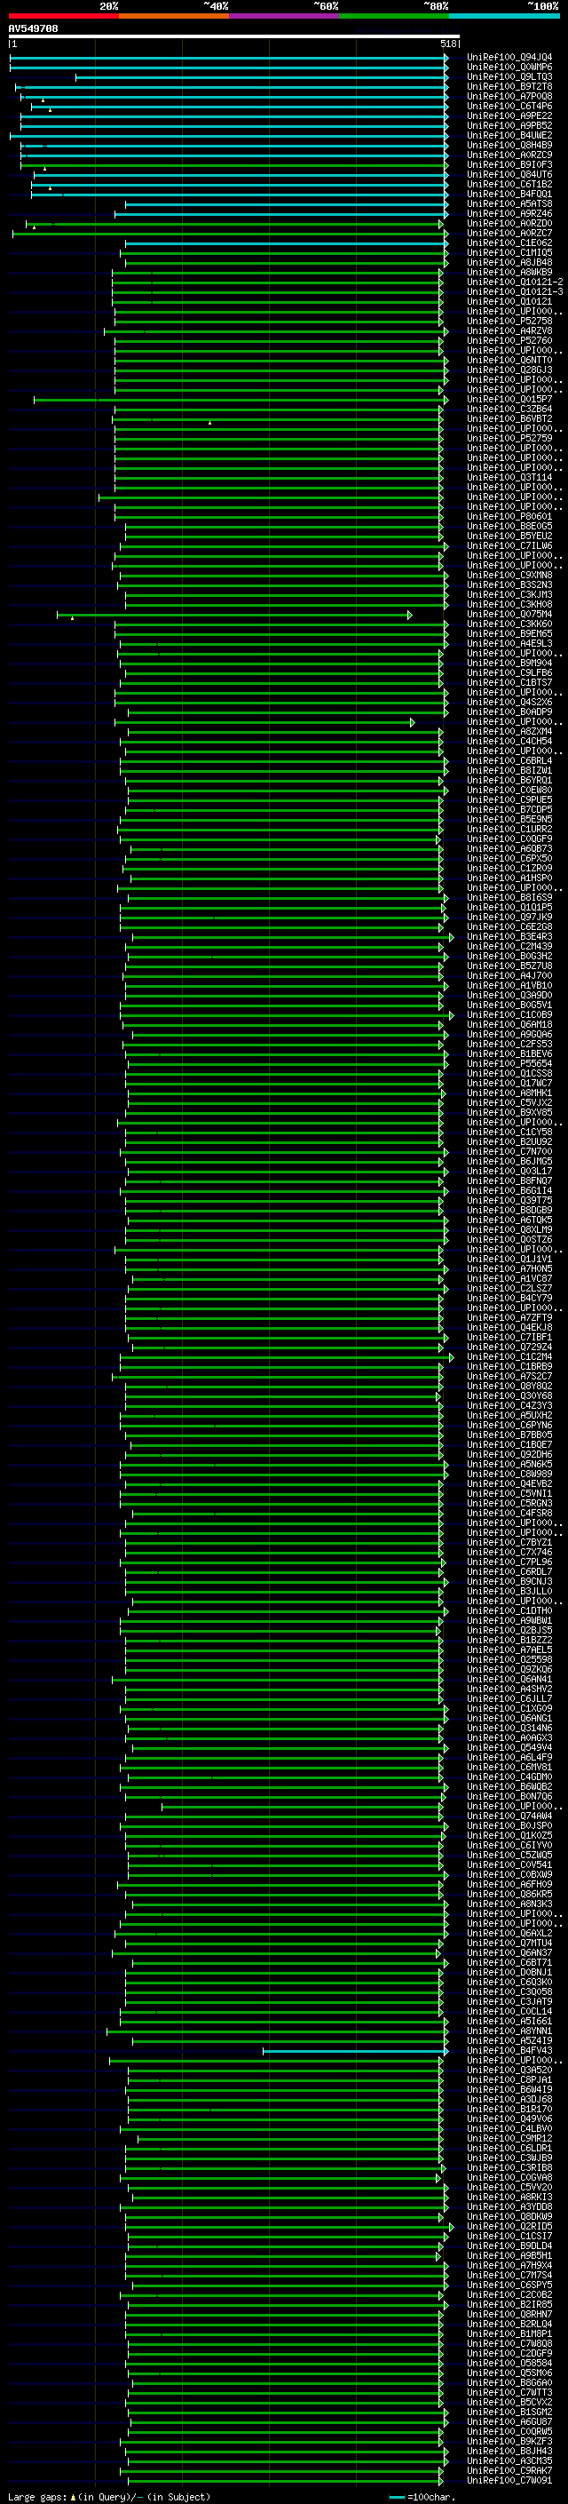Viewport: 568px width, 2504px height.
Task: Select hit label UniRef100_Q8H4B9
Action: [509, 145]
